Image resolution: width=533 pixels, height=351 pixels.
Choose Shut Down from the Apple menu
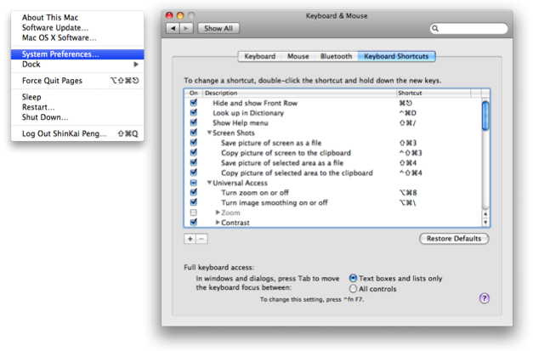coord(77,117)
